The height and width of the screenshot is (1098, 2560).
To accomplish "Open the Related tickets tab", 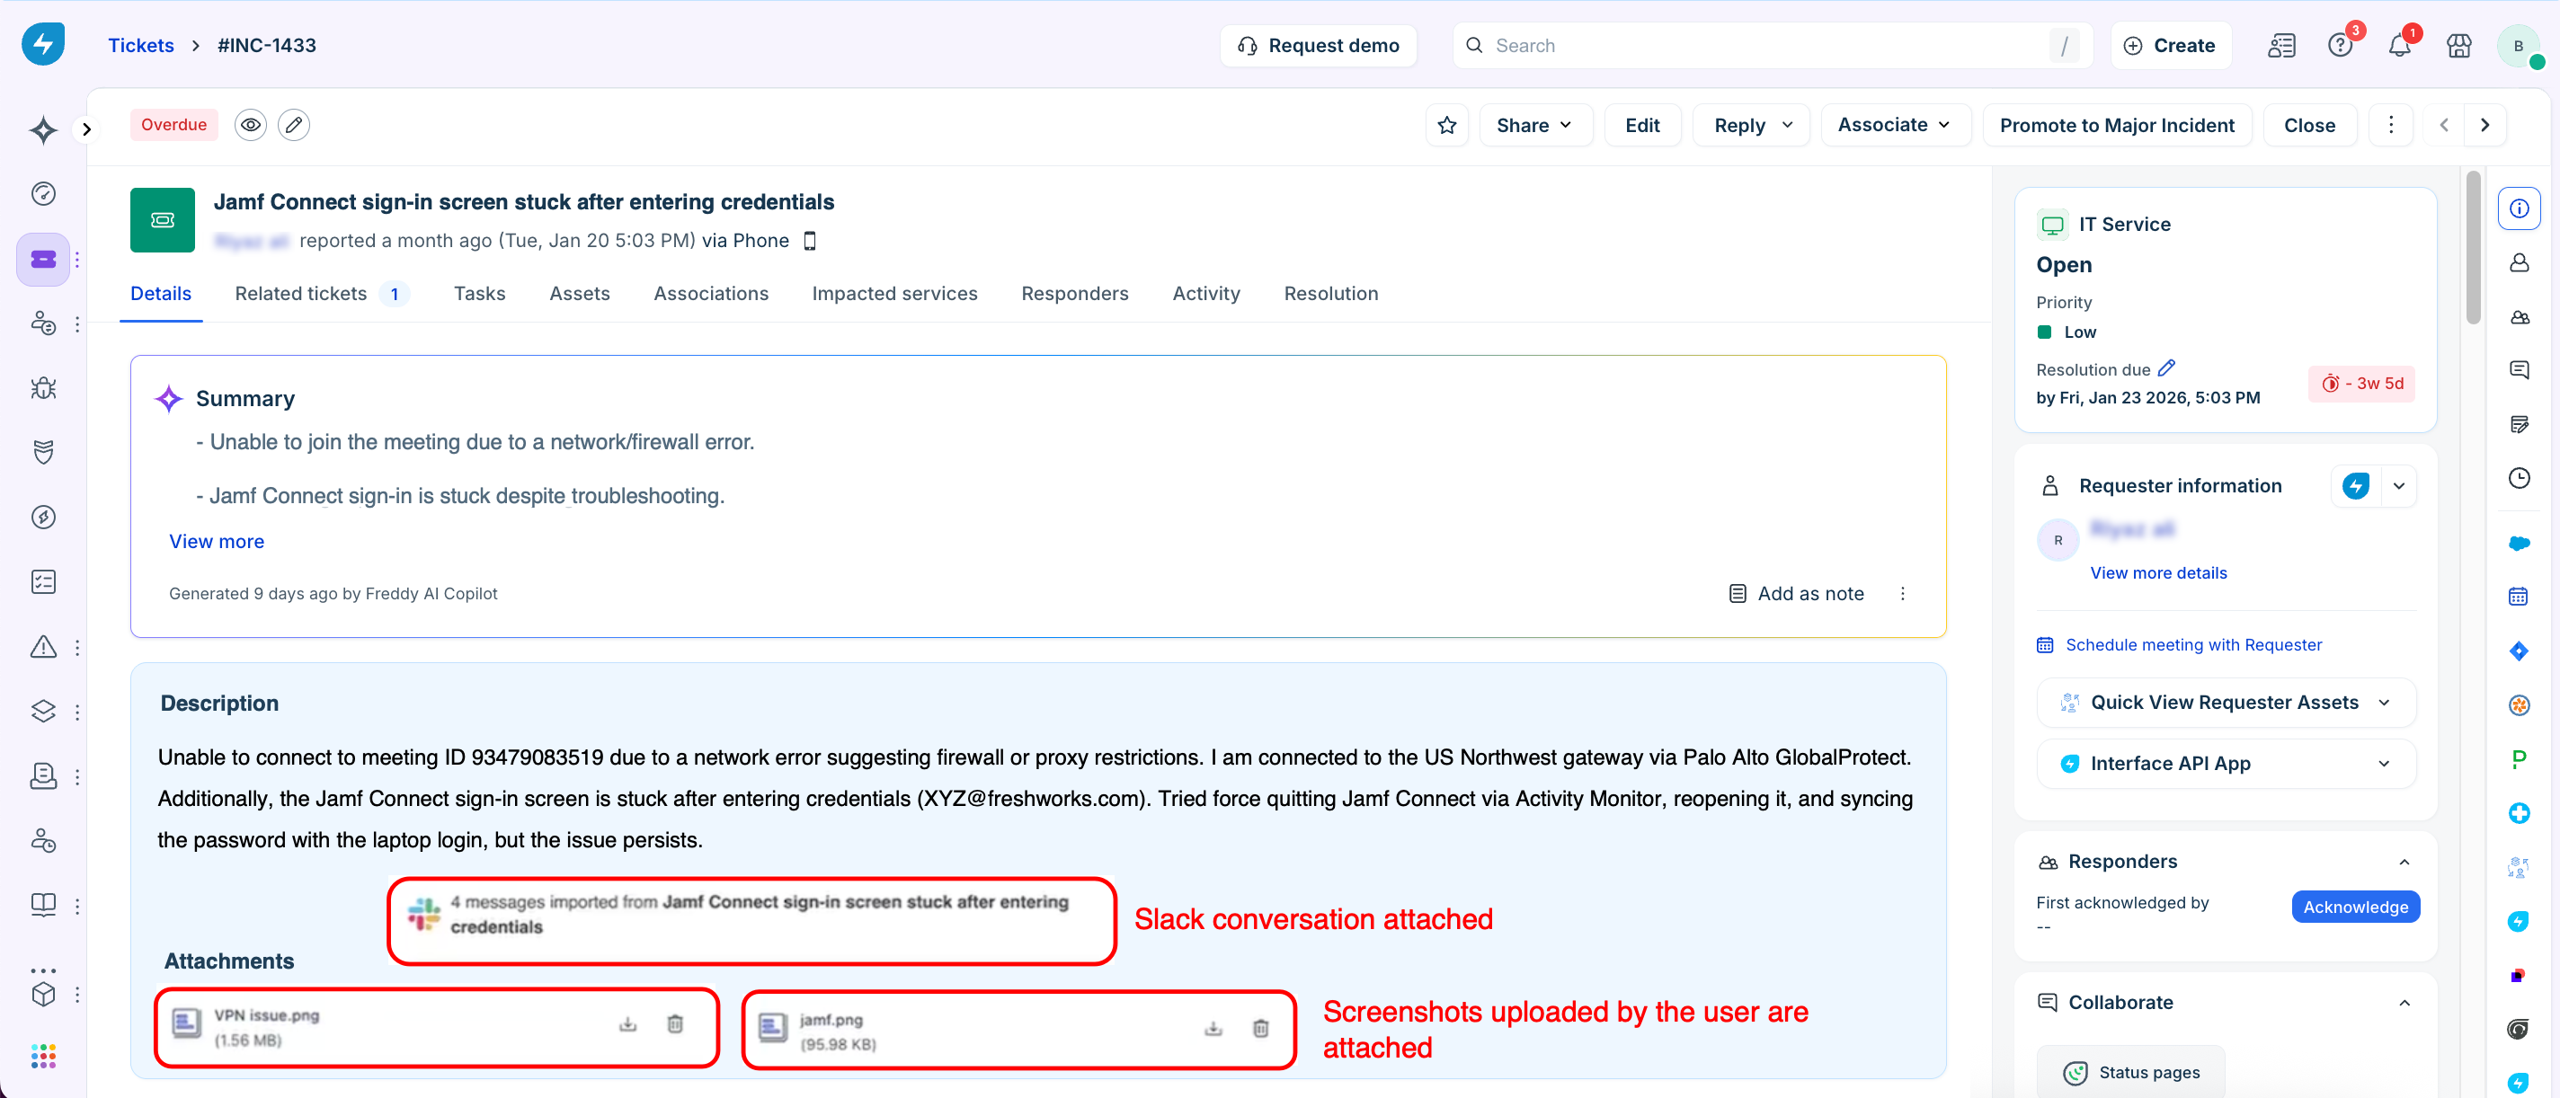I will coord(301,293).
